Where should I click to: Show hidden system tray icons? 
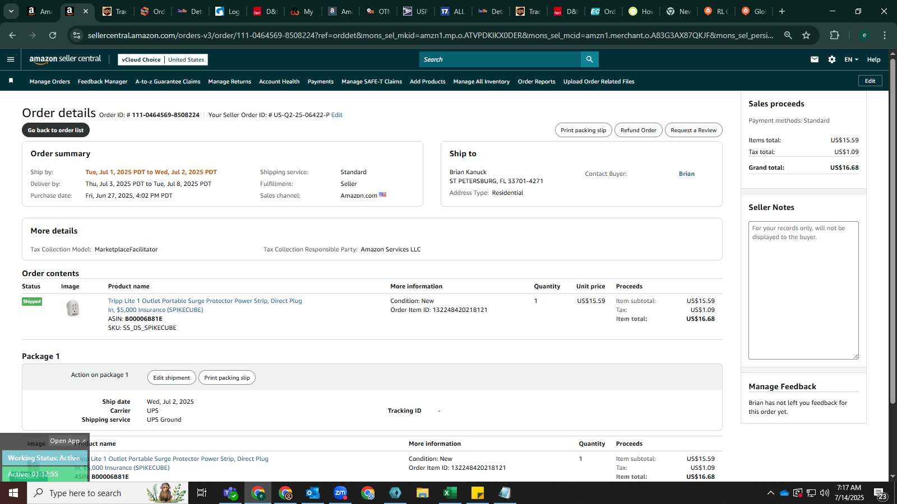(771, 493)
